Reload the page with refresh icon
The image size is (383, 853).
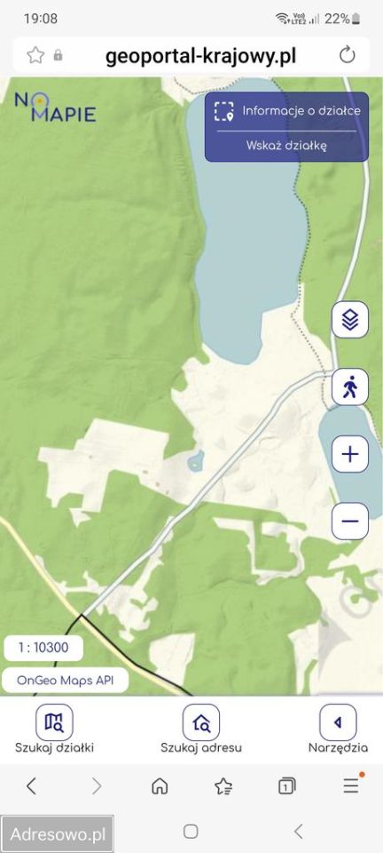(x=348, y=55)
